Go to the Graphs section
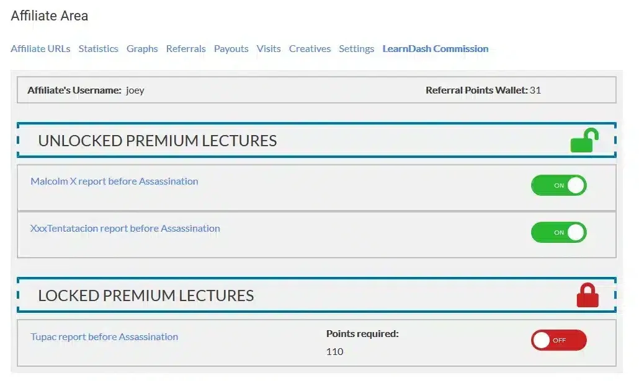Image resolution: width=639 pixels, height=381 pixels. pos(142,48)
